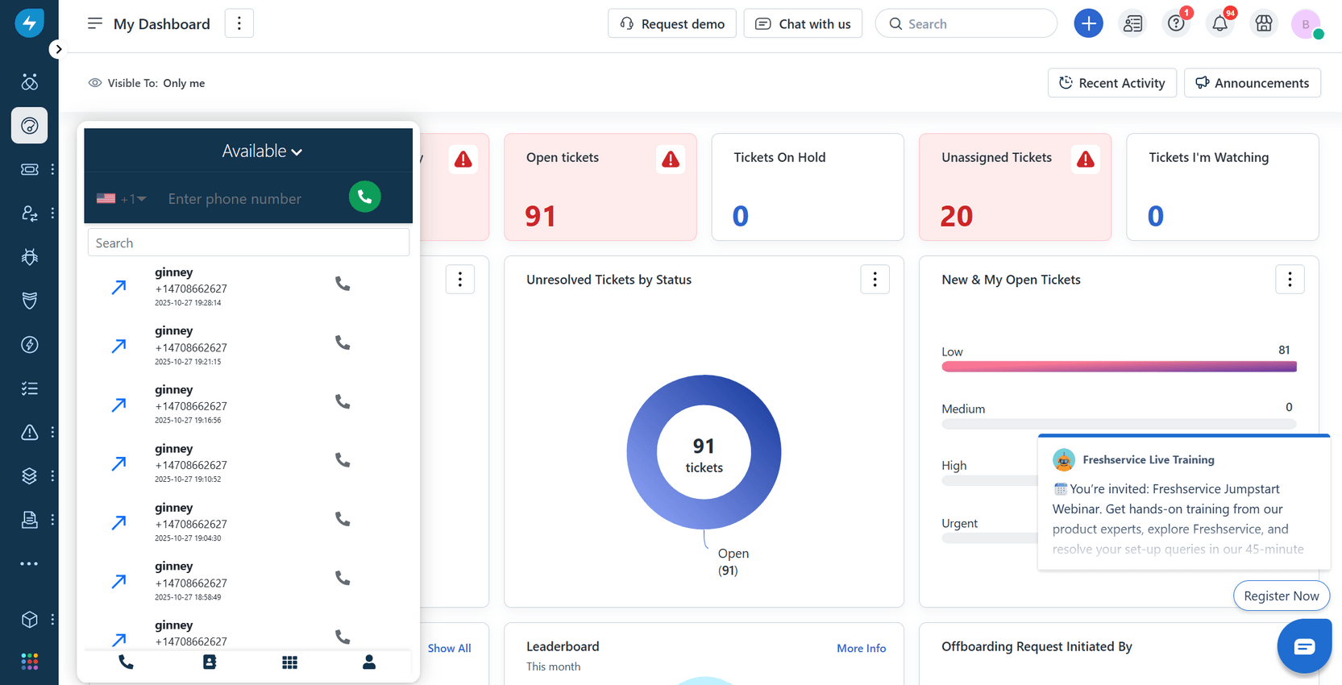The image size is (1342, 685).
Task: Open the Tickets icon in sidebar
Action: [30, 169]
